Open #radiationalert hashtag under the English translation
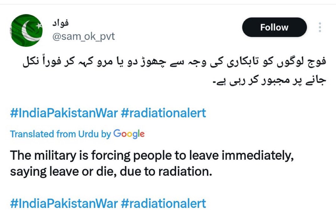 [x=163, y=203]
